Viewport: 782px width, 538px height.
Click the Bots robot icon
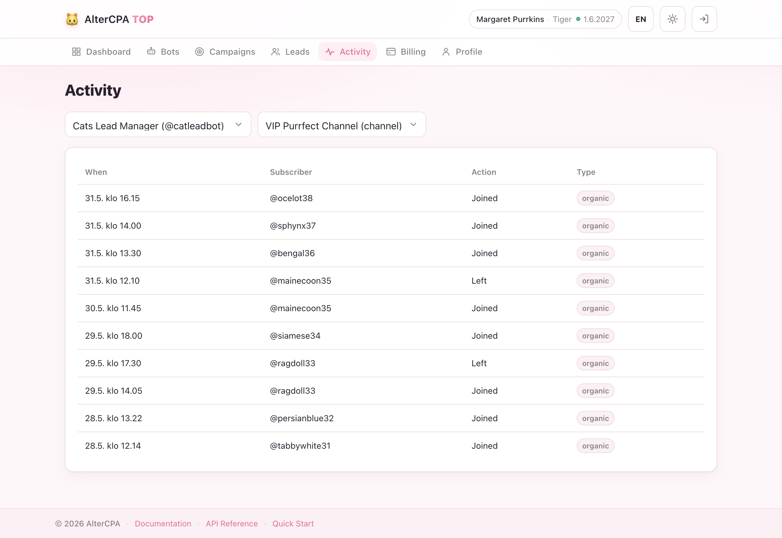click(151, 51)
